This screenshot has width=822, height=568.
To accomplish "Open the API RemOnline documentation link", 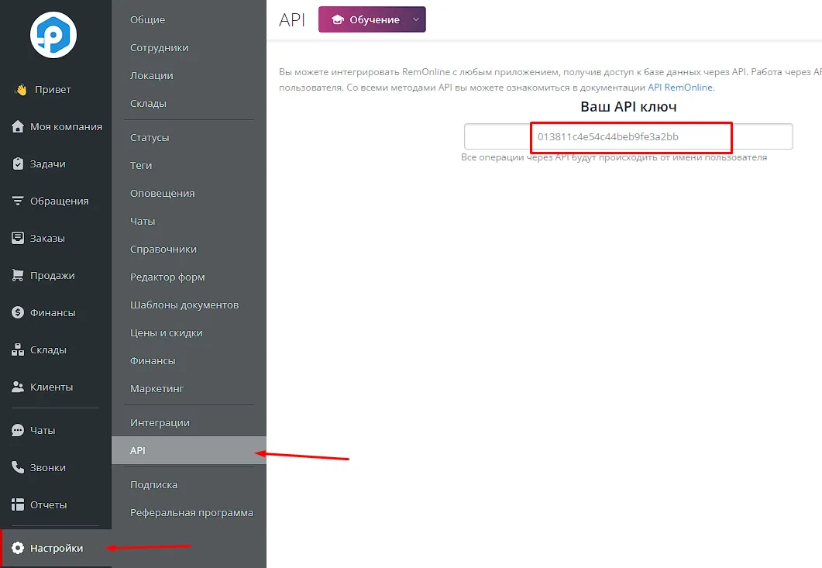I will click(680, 88).
